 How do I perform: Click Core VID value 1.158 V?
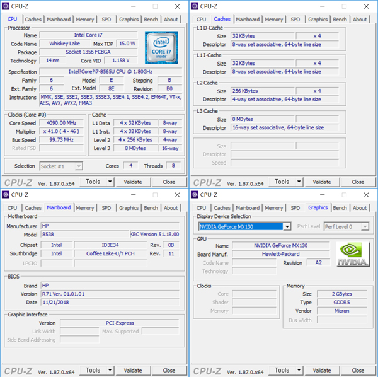(121, 61)
